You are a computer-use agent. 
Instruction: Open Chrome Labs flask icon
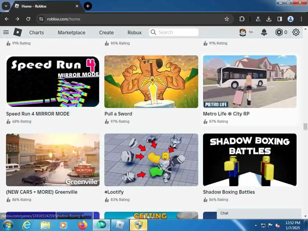(258, 19)
